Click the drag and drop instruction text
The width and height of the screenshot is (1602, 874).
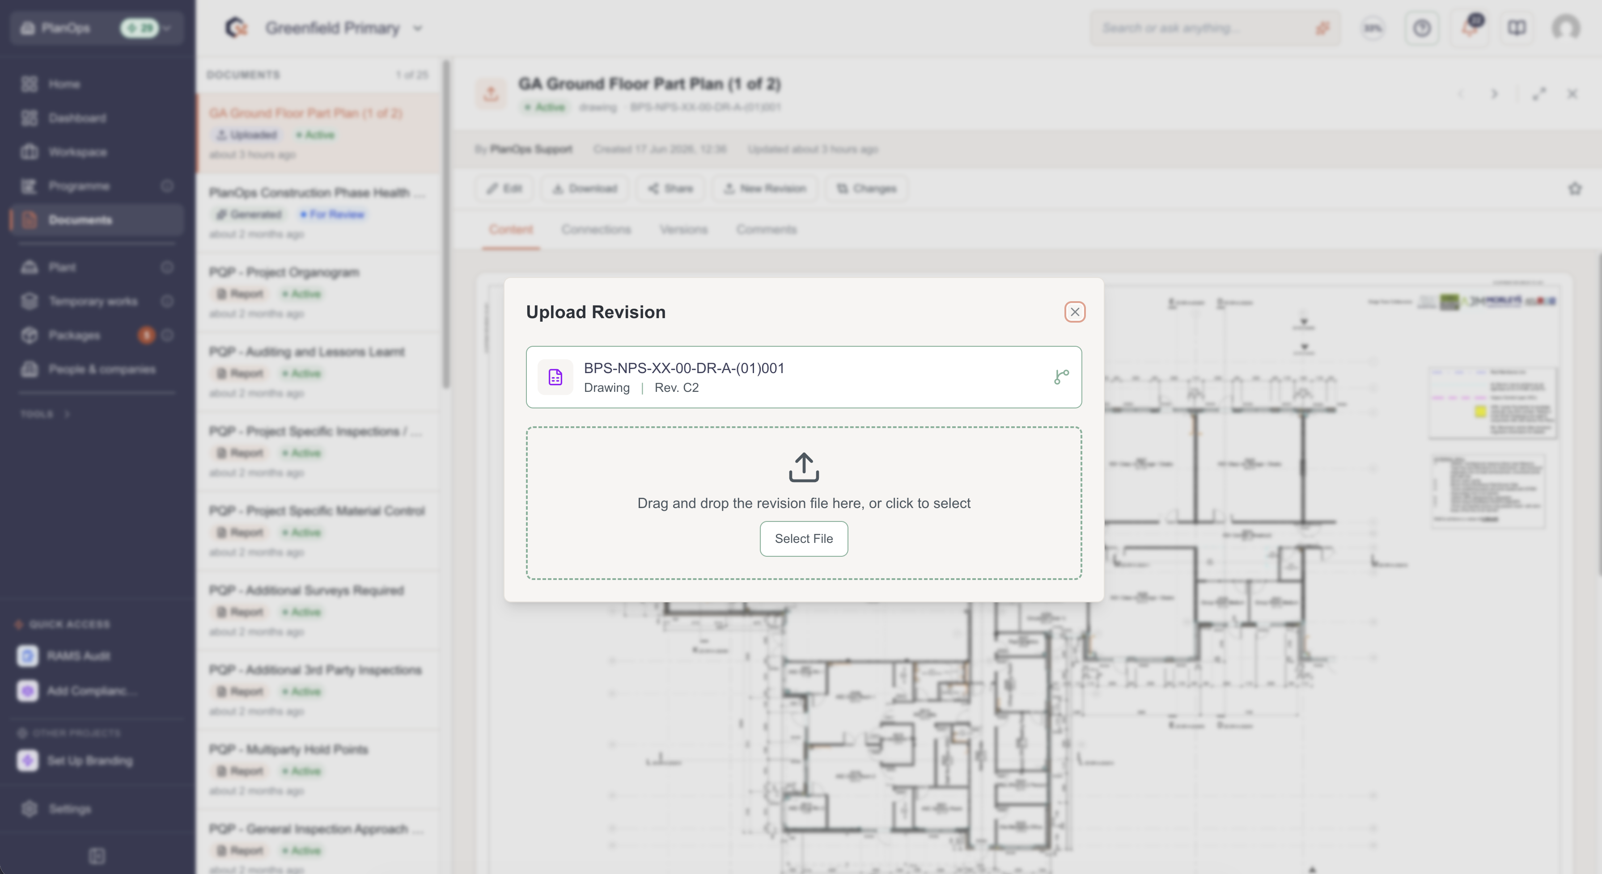804,503
